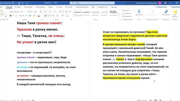
Task: Click the Save icon in title bar
Action: tap(19, 3)
